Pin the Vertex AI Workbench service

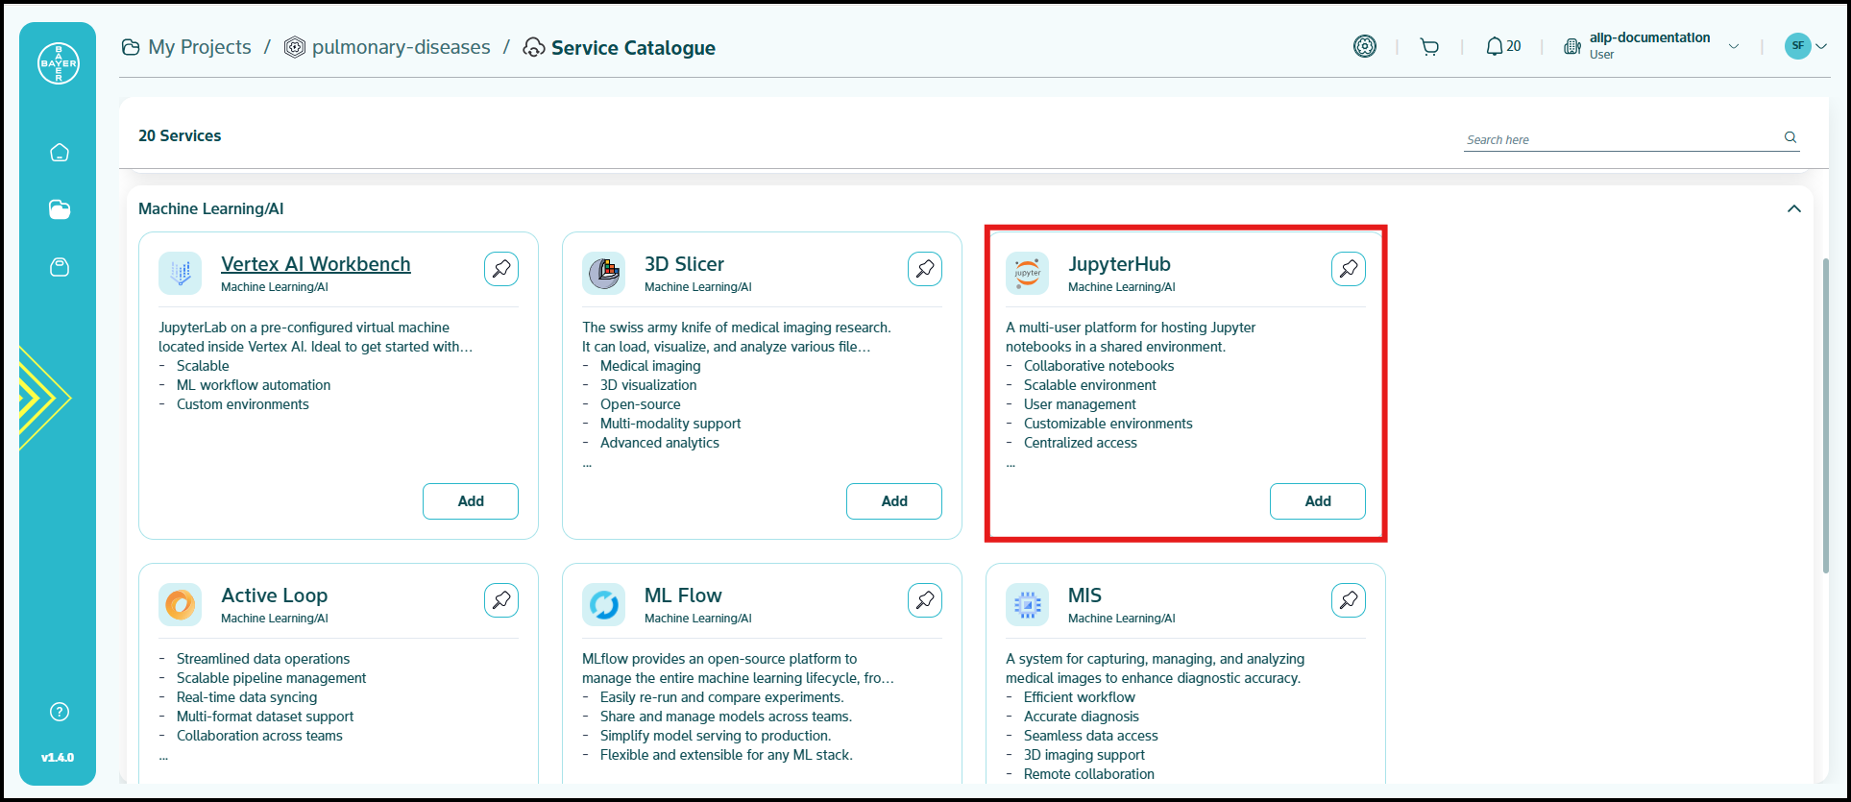501,269
